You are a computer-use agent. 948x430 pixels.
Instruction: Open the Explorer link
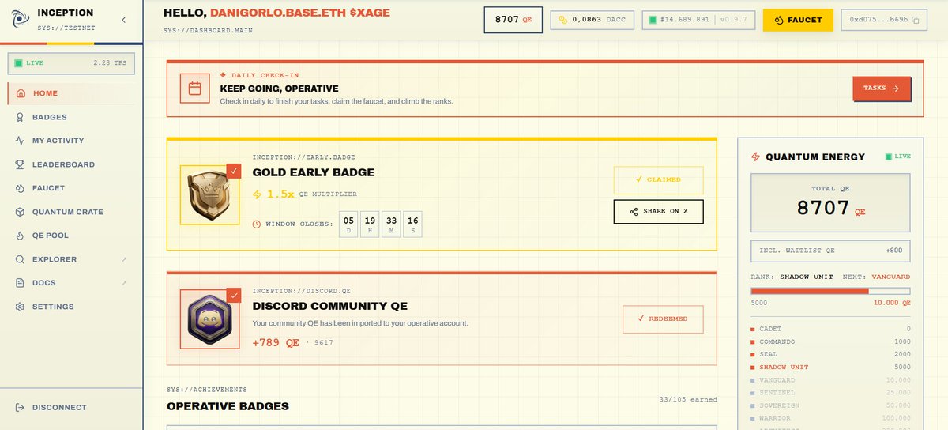pos(72,259)
